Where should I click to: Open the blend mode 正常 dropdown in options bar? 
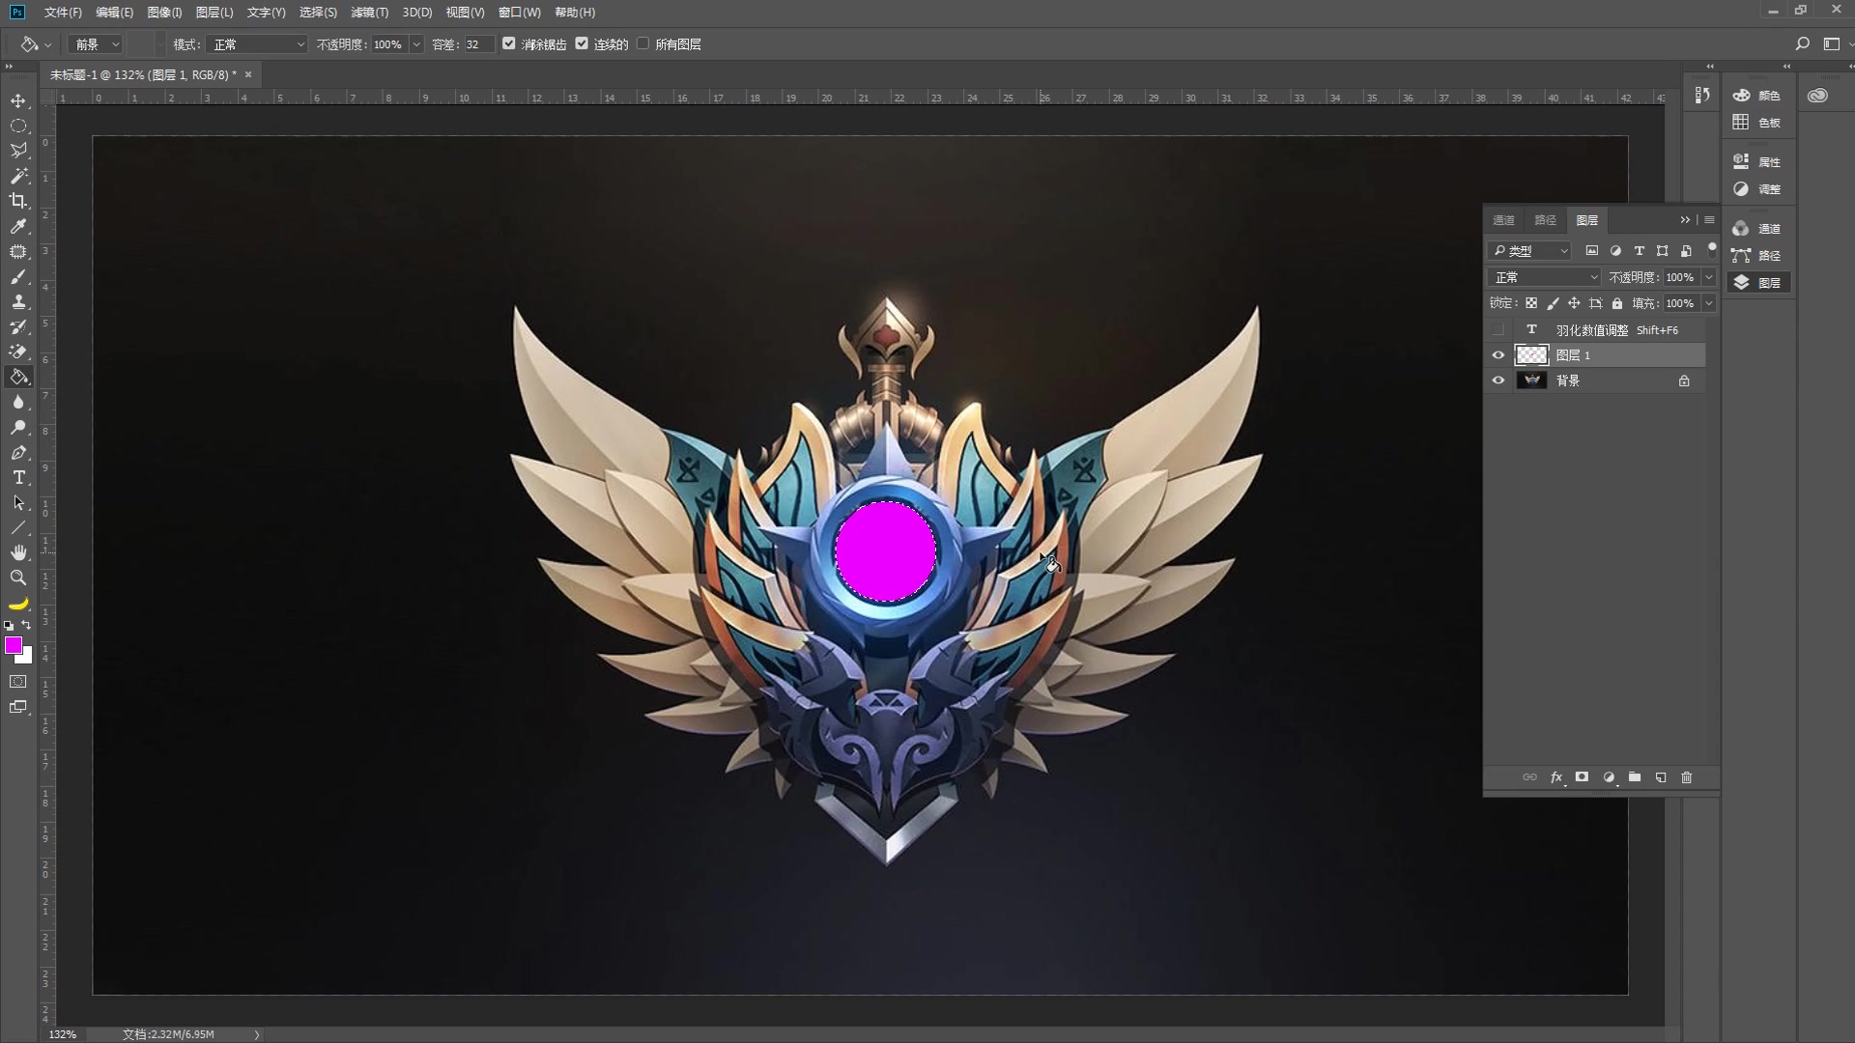pyautogui.click(x=257, y=44)
